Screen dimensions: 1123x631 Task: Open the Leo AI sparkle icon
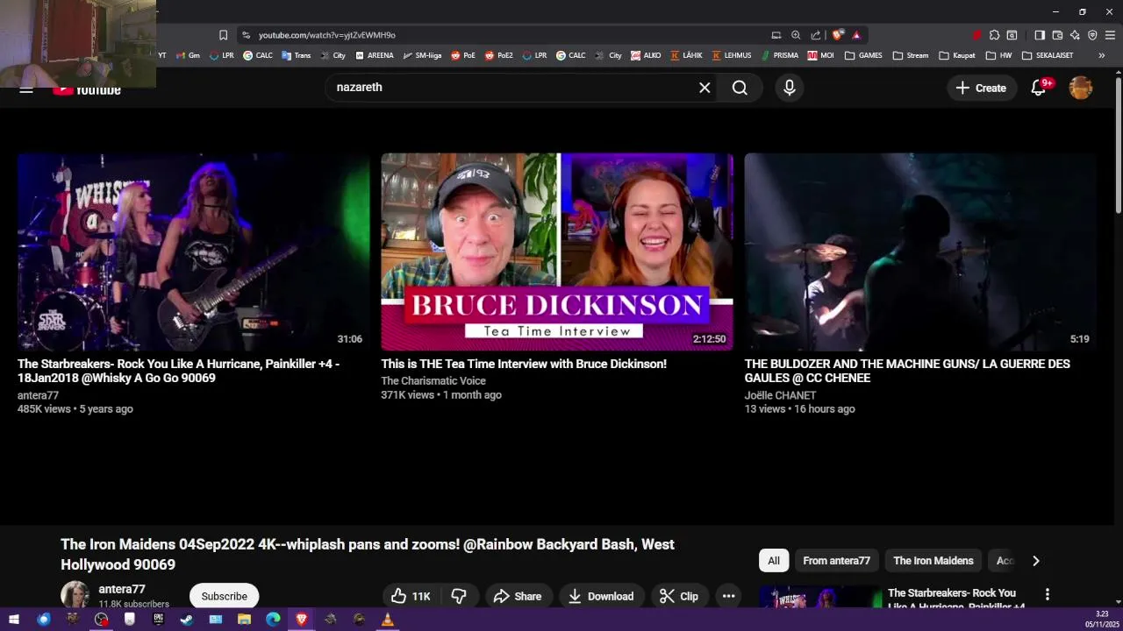pos(1075,35)
